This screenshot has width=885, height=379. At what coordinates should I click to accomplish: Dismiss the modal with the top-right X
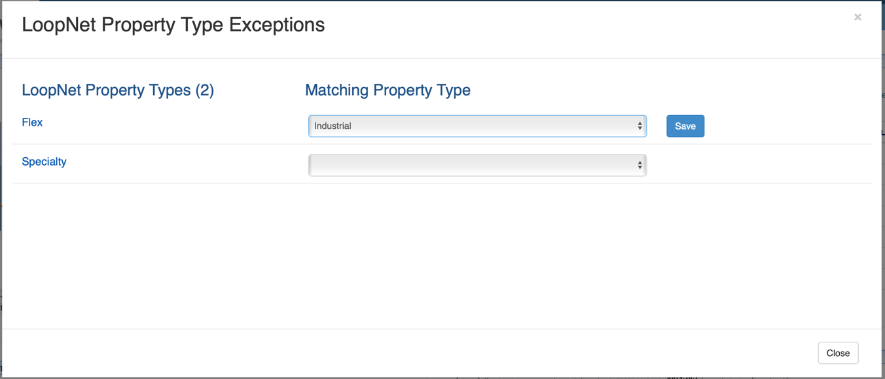(x=858, y=17)
